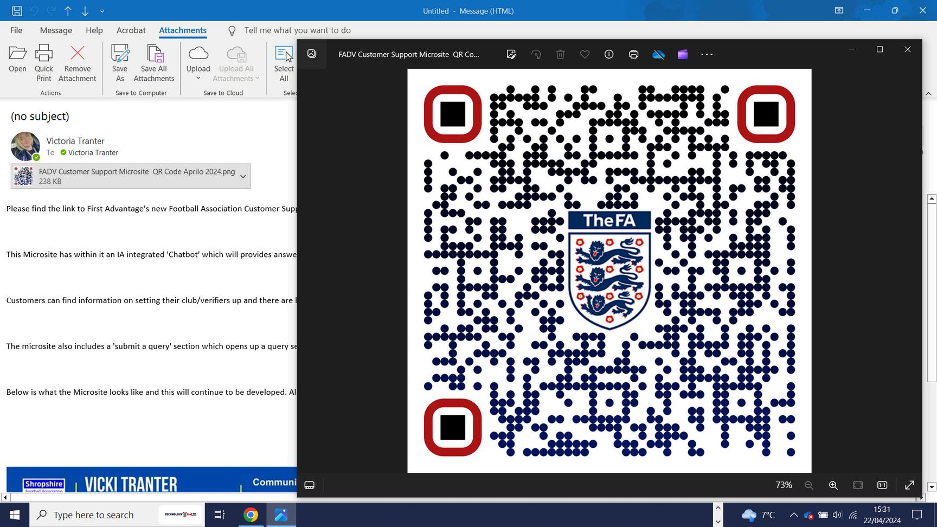This screenshot has height=527, width=937.
Task: Show file info in the Photos viewer
Action: [609, 54]
